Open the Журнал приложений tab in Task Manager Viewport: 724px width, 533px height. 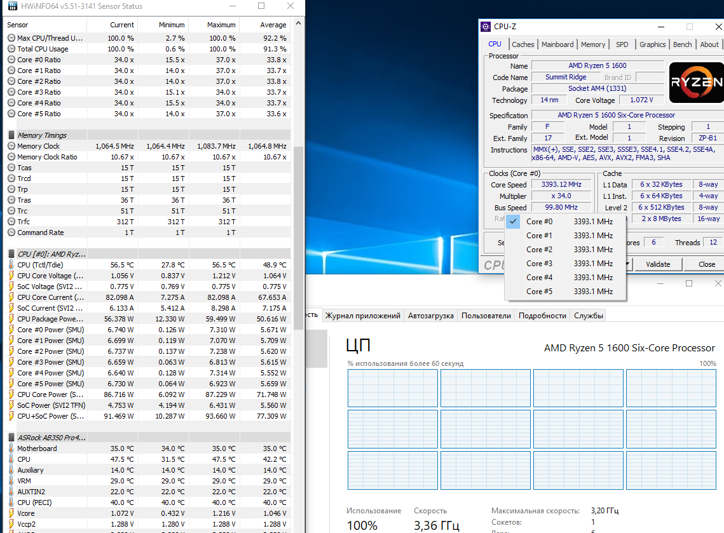pyautogui.click(x=362, y=316)
